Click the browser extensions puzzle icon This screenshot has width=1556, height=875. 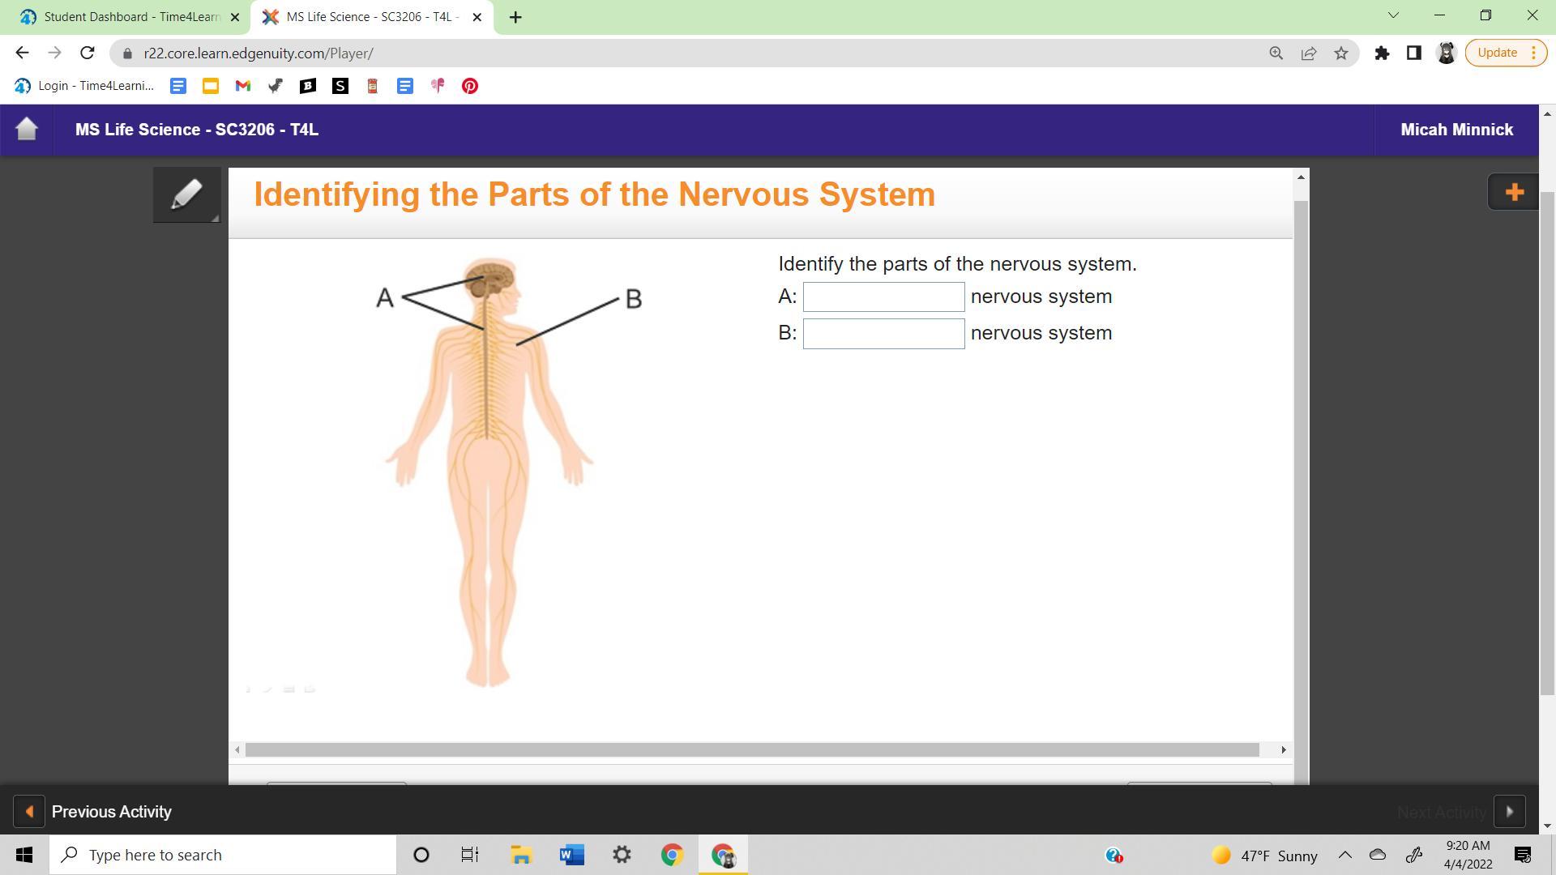click(x=1382, y=53)
